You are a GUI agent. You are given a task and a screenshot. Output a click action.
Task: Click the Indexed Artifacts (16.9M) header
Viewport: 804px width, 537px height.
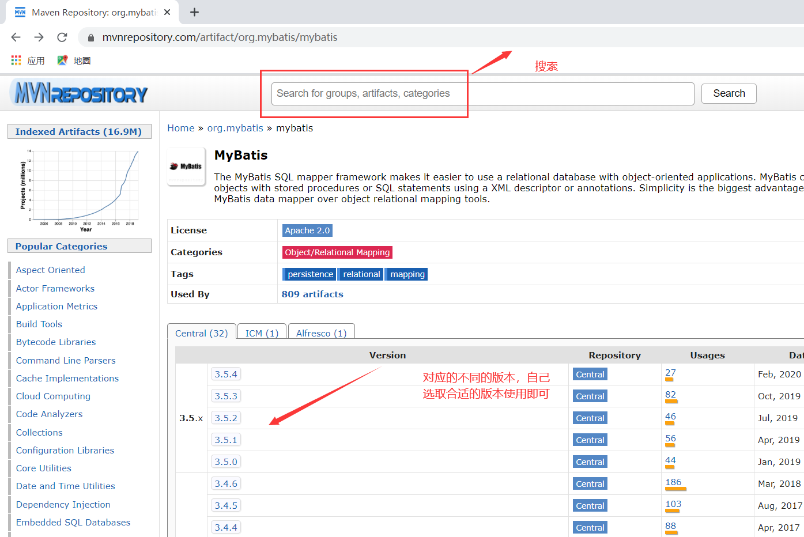click(x=79, y=131)
